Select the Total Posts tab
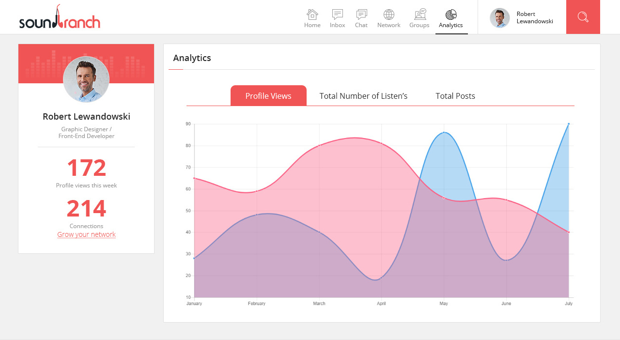This screenshot has width=620, height=340. click(455, 96)
